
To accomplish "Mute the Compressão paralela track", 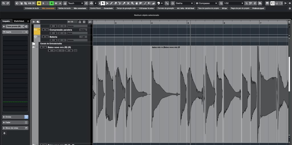I will (43, 30).
